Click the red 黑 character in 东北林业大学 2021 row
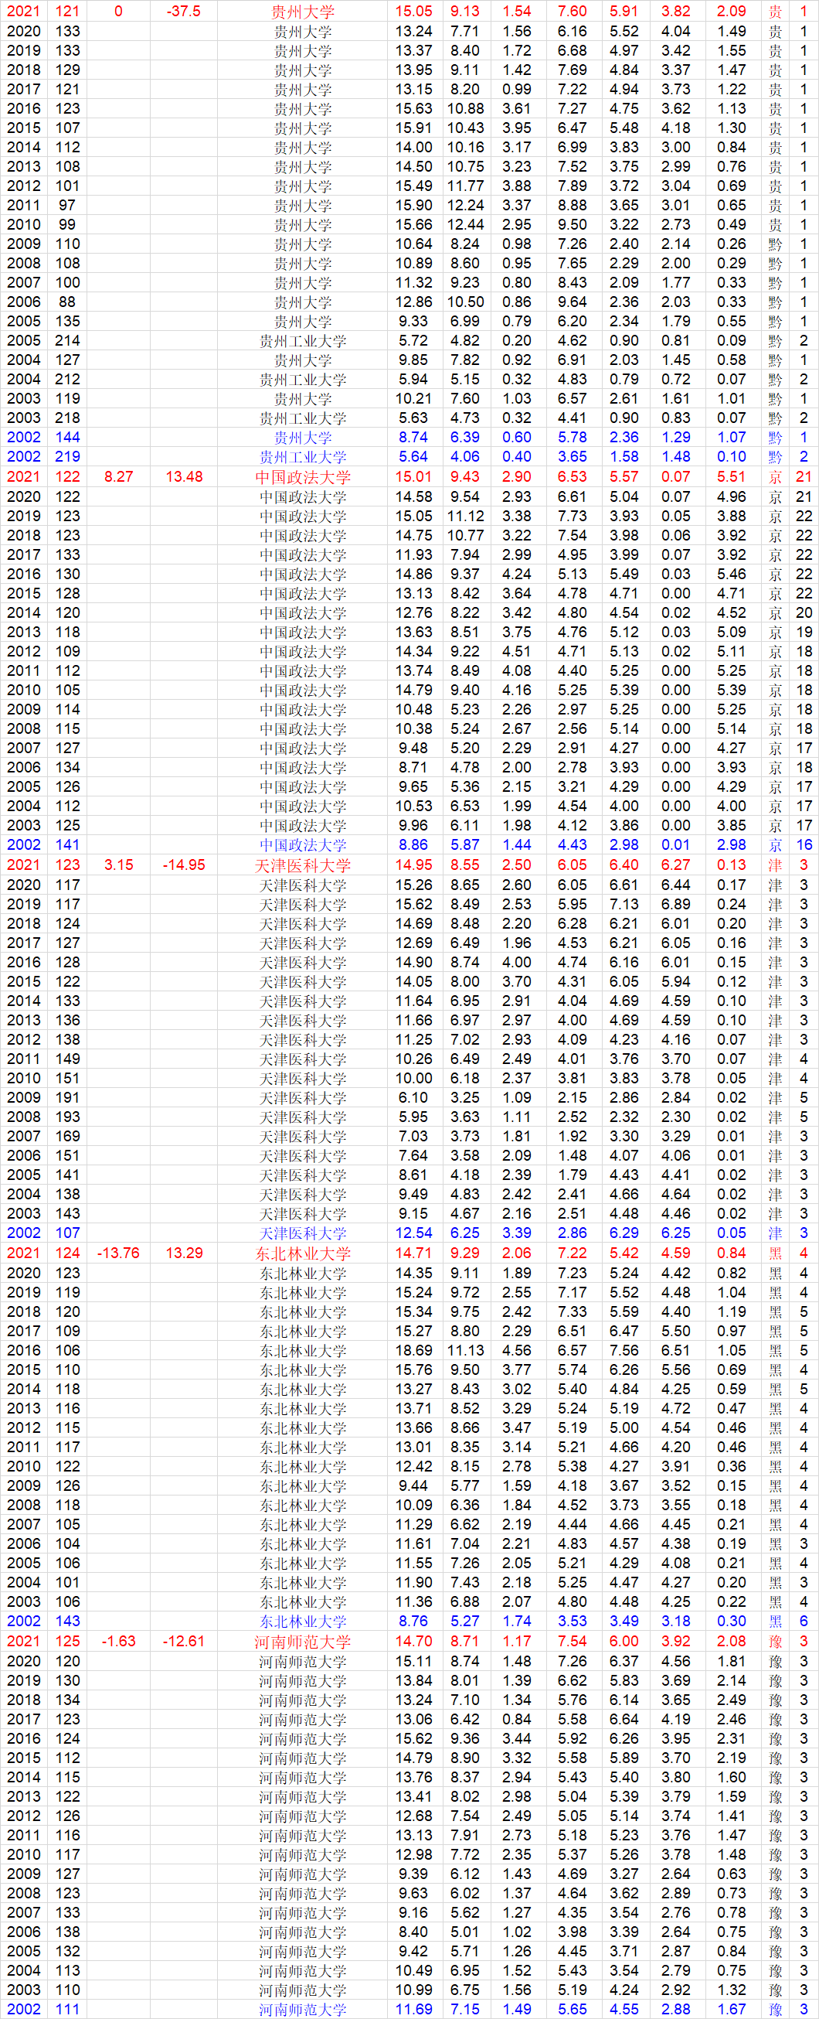This screenshot has height=2019, width=819. point(775,1253)
